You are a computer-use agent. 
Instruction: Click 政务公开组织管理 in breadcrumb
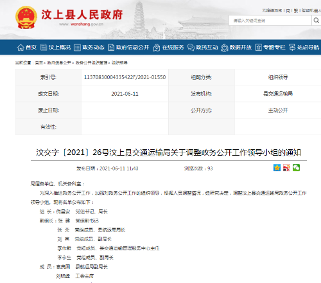[91, 63]
